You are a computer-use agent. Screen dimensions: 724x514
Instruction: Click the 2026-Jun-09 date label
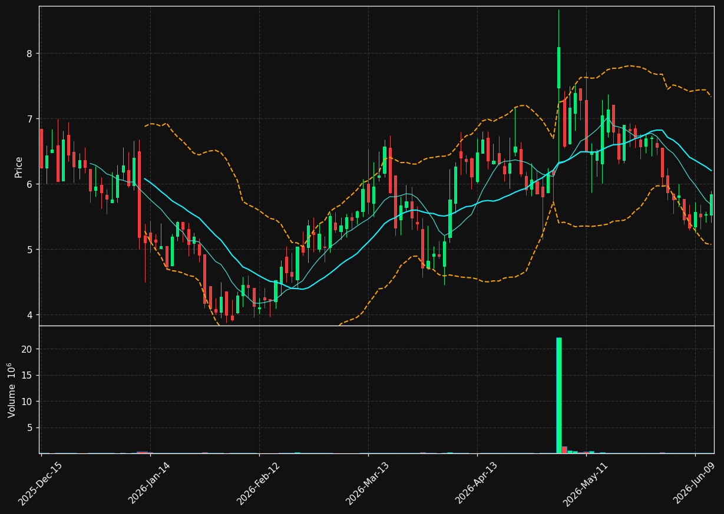[x=695, y=483]
